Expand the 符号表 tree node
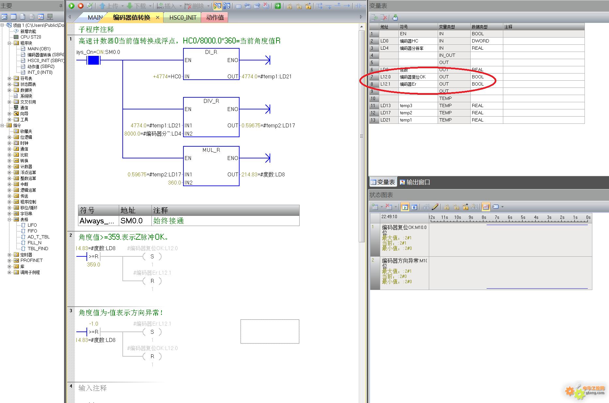 point(9,78)
